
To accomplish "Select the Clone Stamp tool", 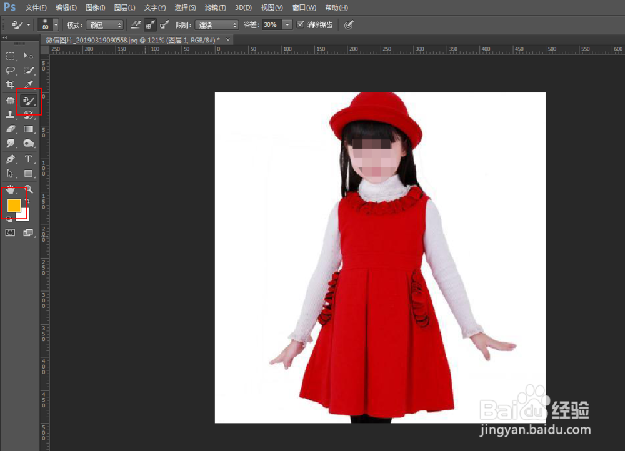I will 11,115.
